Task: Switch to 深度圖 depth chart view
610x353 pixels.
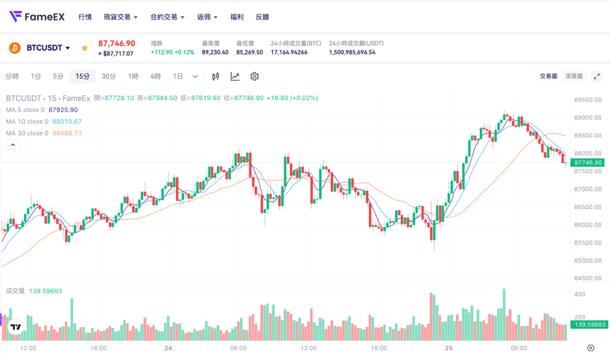Action: point(574,76)
